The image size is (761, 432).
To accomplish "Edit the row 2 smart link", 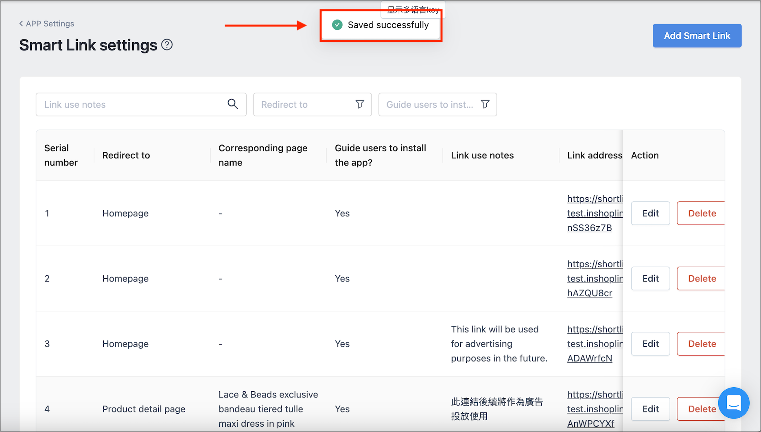I will (650, 279).
